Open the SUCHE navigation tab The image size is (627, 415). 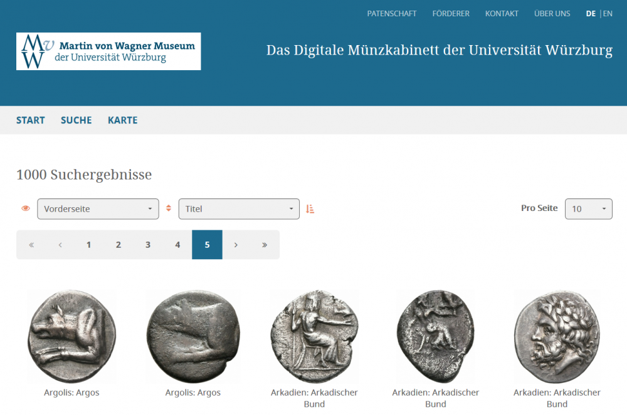click(x=76, y=120)
